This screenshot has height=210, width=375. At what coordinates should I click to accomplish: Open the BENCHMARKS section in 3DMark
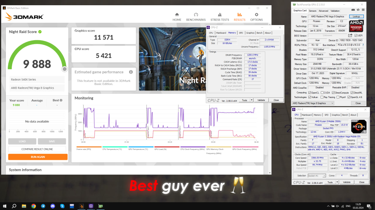click(x=196, y=17)
